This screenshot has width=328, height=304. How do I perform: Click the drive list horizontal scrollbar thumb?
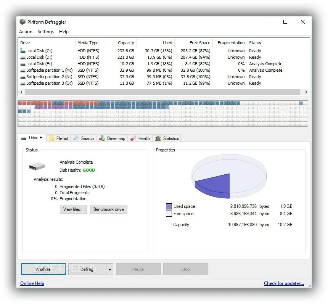(x=162, y=92)
